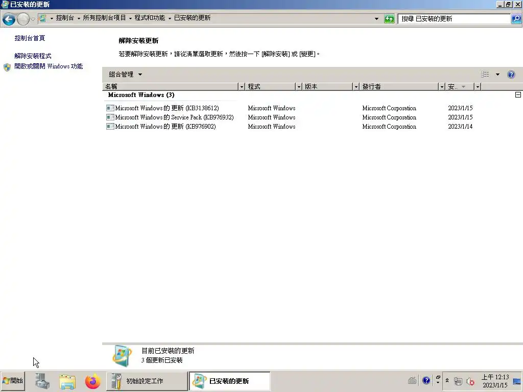Screen dimensions: 523x392
Task: Select the Service Pack KB976932 row
Action: (289, 117)
